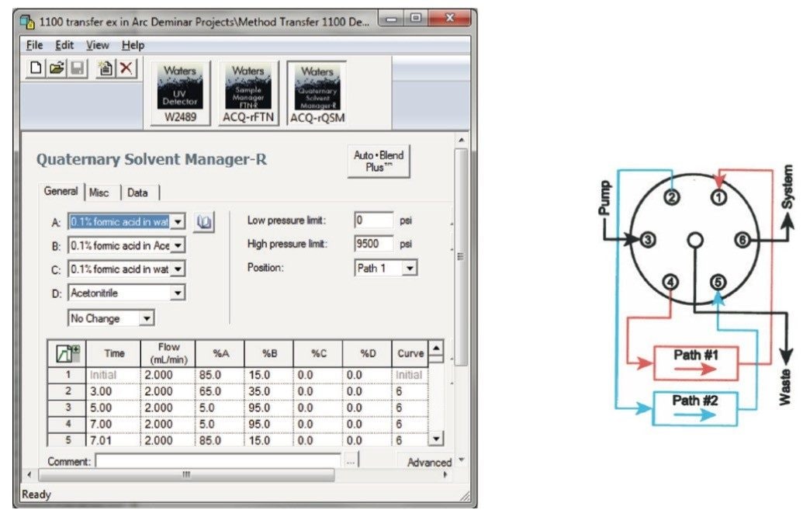Click the Save floppy disk icon
Screen dimensions: 803x517
point(78,68)
